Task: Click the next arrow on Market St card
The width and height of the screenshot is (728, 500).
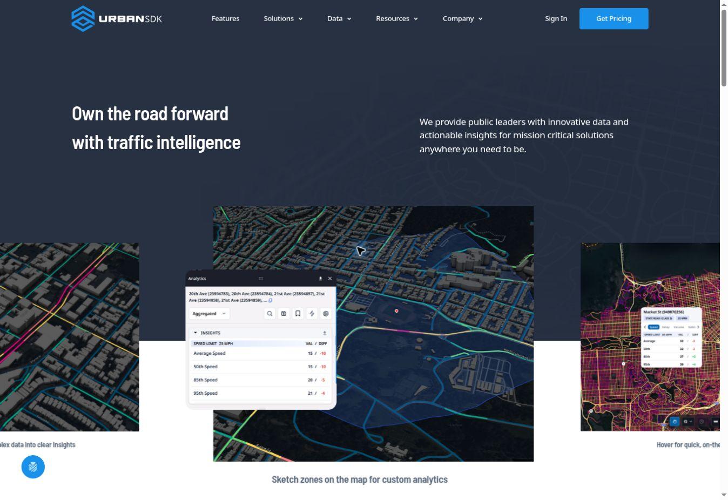Action: point(698,327)
